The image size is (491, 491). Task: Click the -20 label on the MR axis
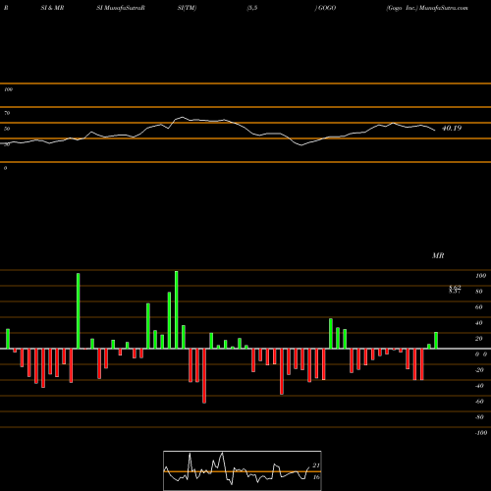click(x=479, y=370)
